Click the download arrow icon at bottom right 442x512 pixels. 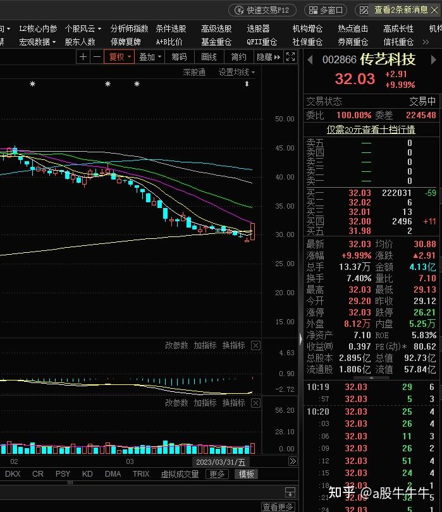[290, 492]
